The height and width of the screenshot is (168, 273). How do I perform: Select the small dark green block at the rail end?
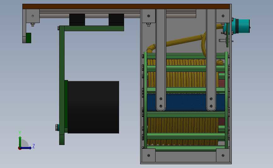click(29, 38)
